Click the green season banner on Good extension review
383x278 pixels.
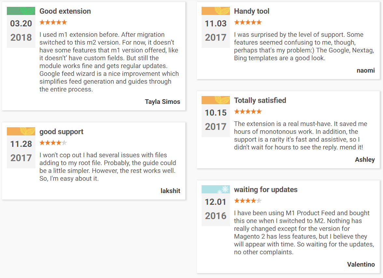pyautogui.click(x=21, y=11)
